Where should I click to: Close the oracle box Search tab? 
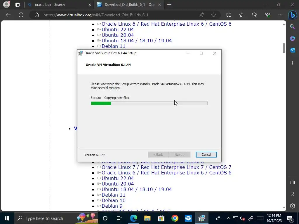click(90, 5)
